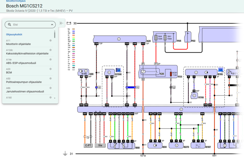
Task: Click the locate icon for A50 Polttoainepumpun ohjauslaite
Action: coord(51,79)
